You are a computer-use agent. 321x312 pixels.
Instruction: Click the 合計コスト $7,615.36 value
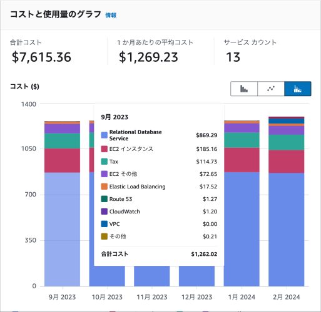41,57
